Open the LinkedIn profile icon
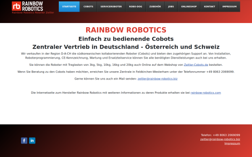 (x=32, y=141)
